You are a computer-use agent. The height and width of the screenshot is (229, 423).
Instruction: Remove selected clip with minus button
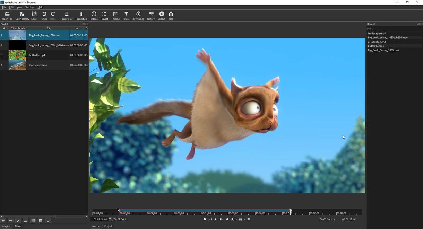[10, 221]
